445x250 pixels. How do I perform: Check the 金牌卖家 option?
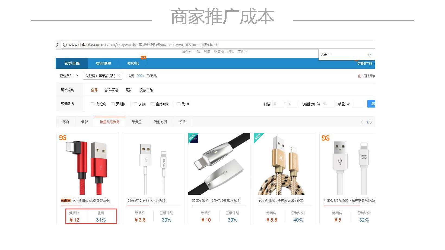(x=152, y=104)
